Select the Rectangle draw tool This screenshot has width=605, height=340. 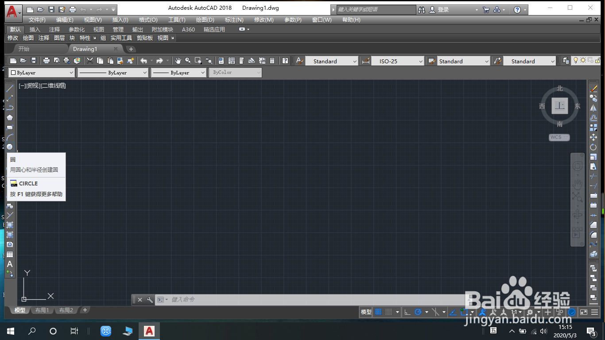(10, 127)
